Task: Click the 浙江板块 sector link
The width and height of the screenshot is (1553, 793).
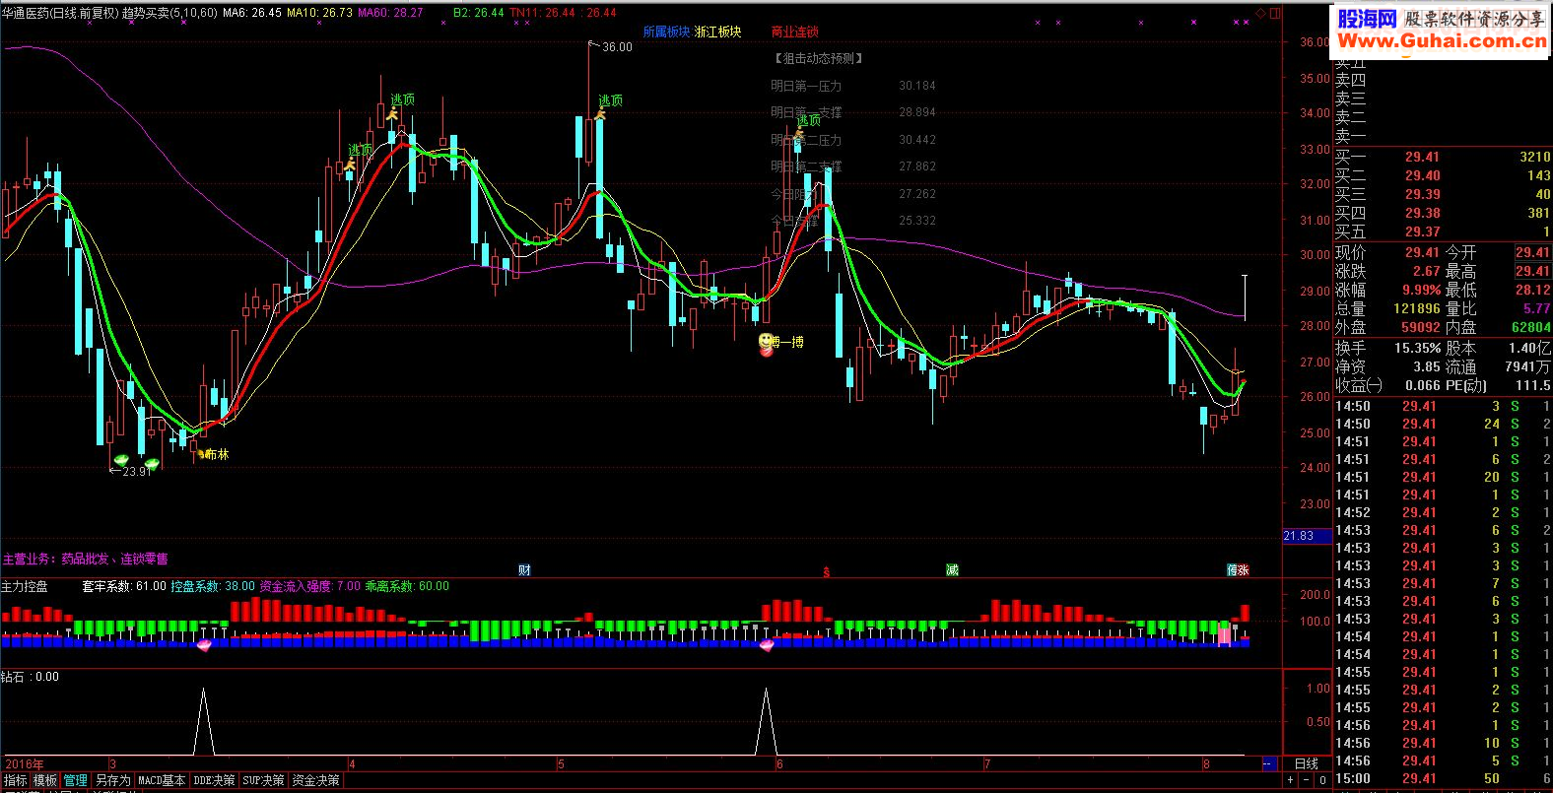Action: (717, 32)
